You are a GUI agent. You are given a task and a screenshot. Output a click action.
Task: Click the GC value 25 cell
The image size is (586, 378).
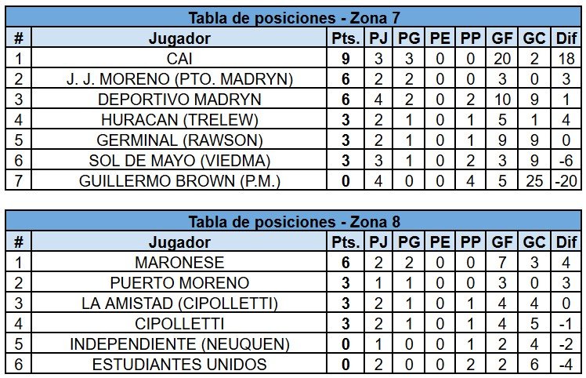(x=534, y=181)
